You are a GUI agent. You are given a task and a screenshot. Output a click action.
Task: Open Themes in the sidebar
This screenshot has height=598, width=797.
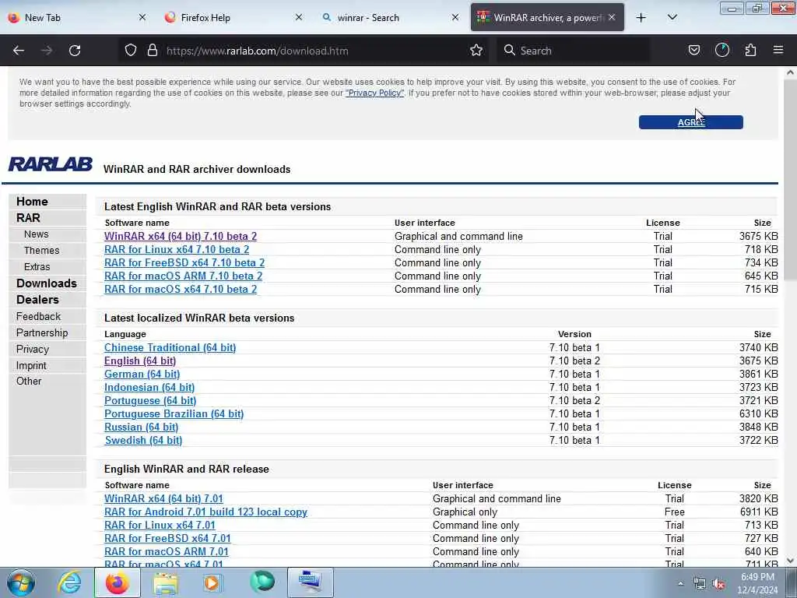coord(42,251)
